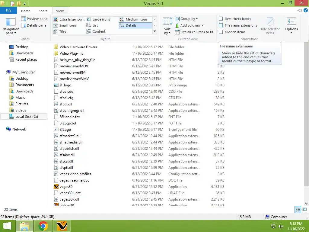Select Small icons layout

coord(65,25)
